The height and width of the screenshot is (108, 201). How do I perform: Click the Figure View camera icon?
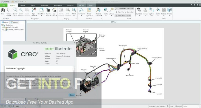48,10
